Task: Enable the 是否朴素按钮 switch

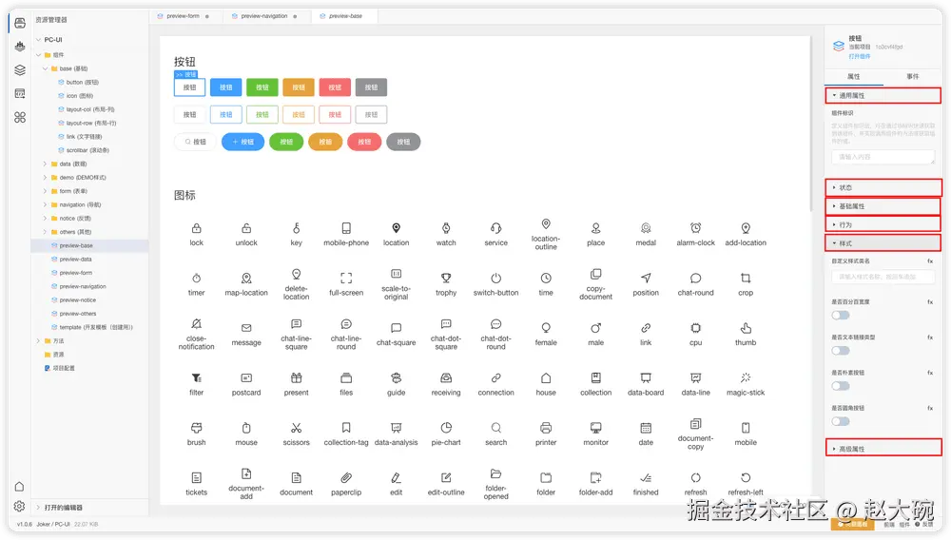Action: coord(841,386)
